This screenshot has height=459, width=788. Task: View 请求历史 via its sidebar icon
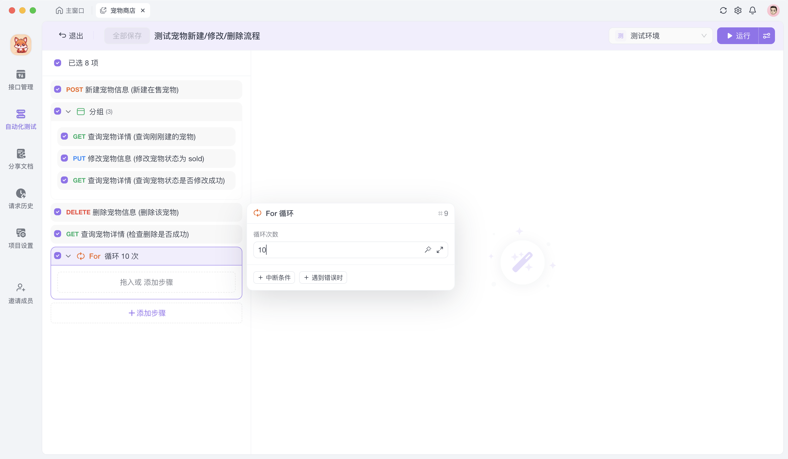pos(21,198)
